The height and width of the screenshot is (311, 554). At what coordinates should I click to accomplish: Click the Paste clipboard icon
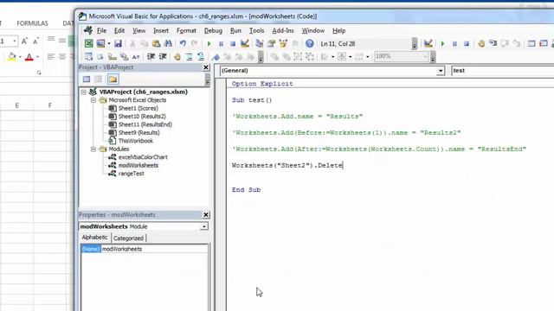click(156, 43)
